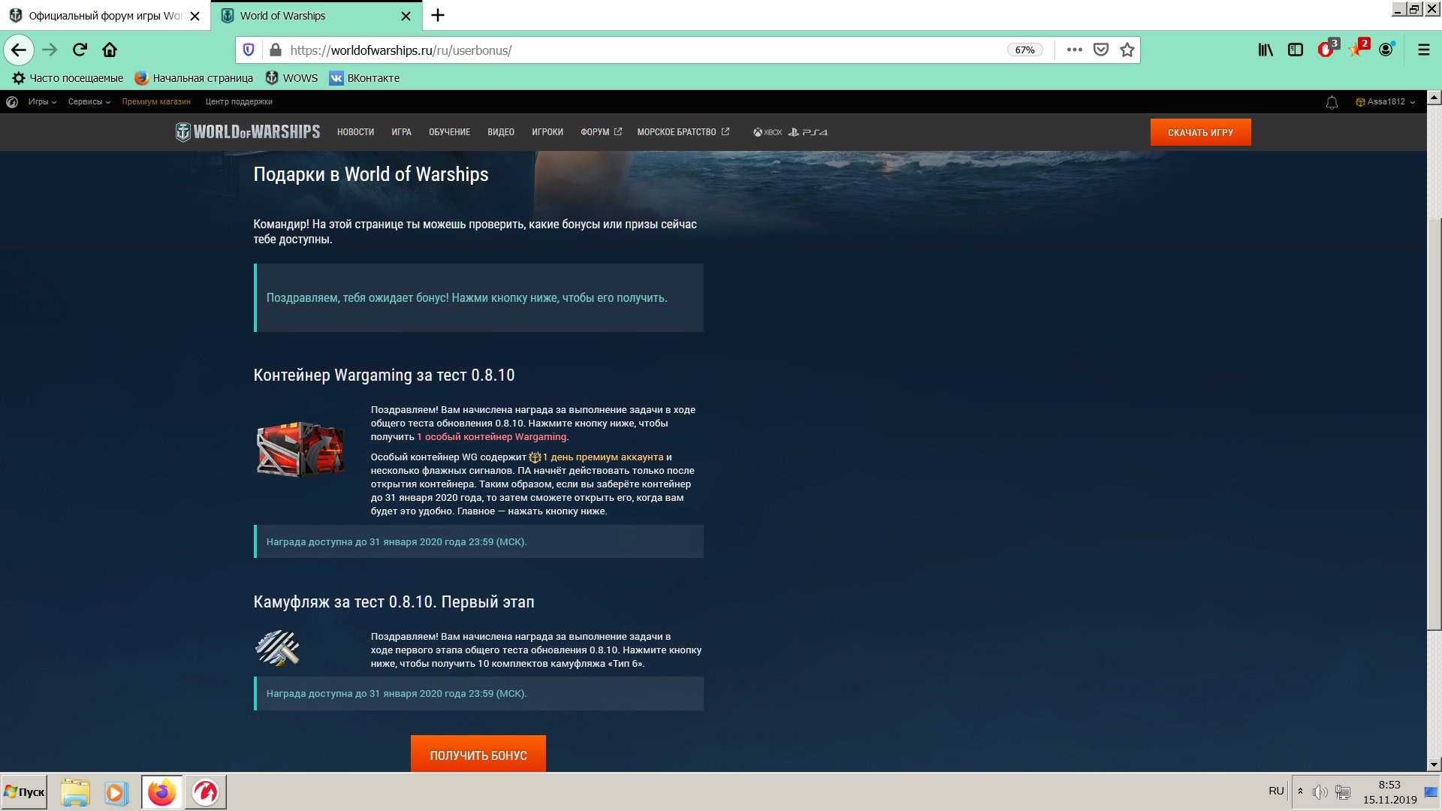Show hidden tray icons arrow

coord(1300,791)
